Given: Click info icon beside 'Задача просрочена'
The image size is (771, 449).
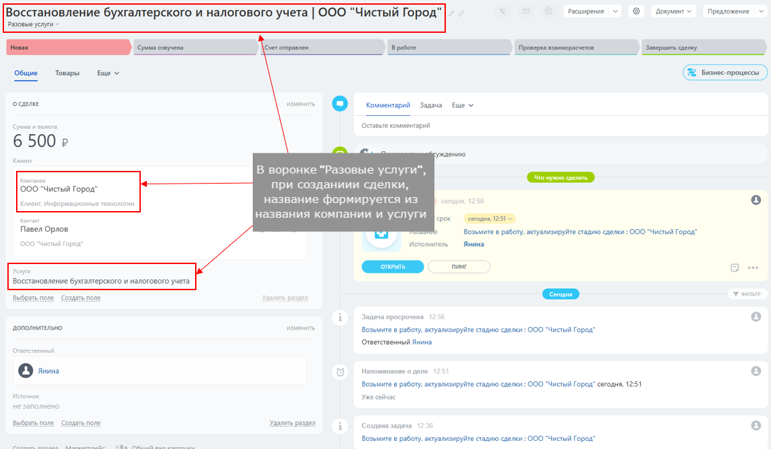Looking at the screenshot, I should [340, 318].
